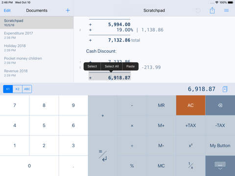This screenshot has width=235, height=176.
Task: Tap digit 5 key
Action: (44, 126)
